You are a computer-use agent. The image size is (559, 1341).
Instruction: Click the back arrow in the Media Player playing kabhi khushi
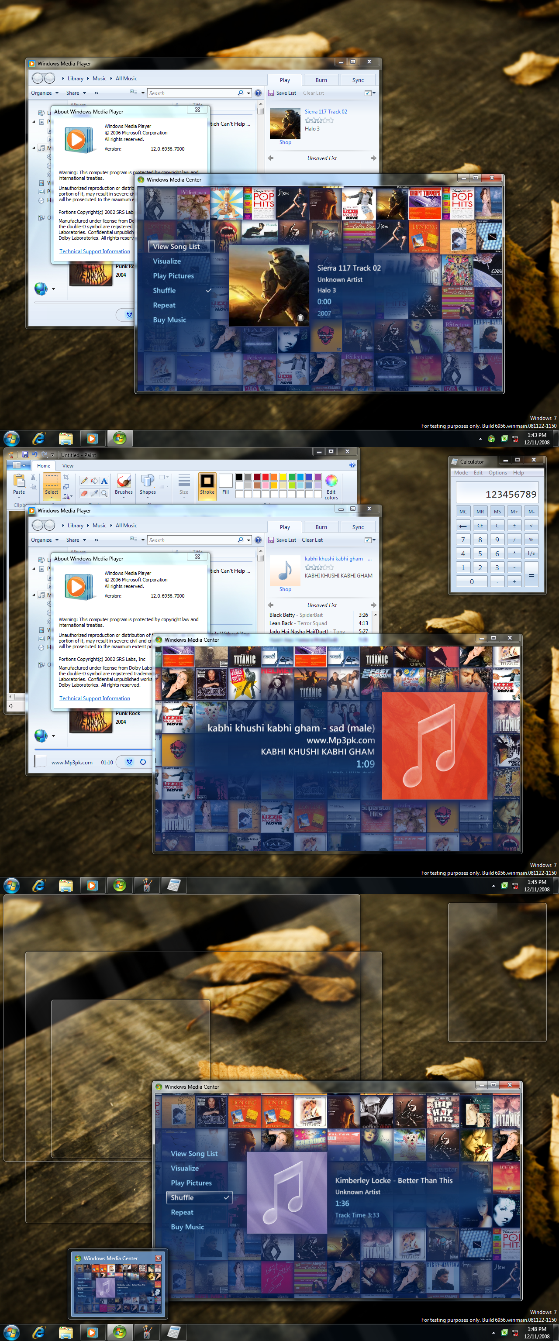click(x=38, y=525)
